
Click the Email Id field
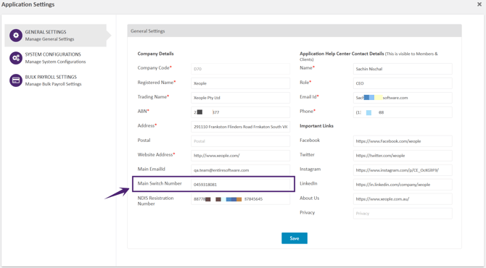point(403,98)
